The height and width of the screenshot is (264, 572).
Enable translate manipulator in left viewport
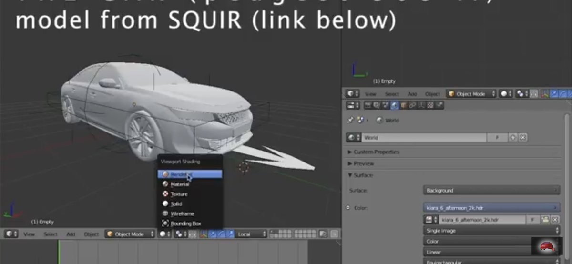click(213, 234)
